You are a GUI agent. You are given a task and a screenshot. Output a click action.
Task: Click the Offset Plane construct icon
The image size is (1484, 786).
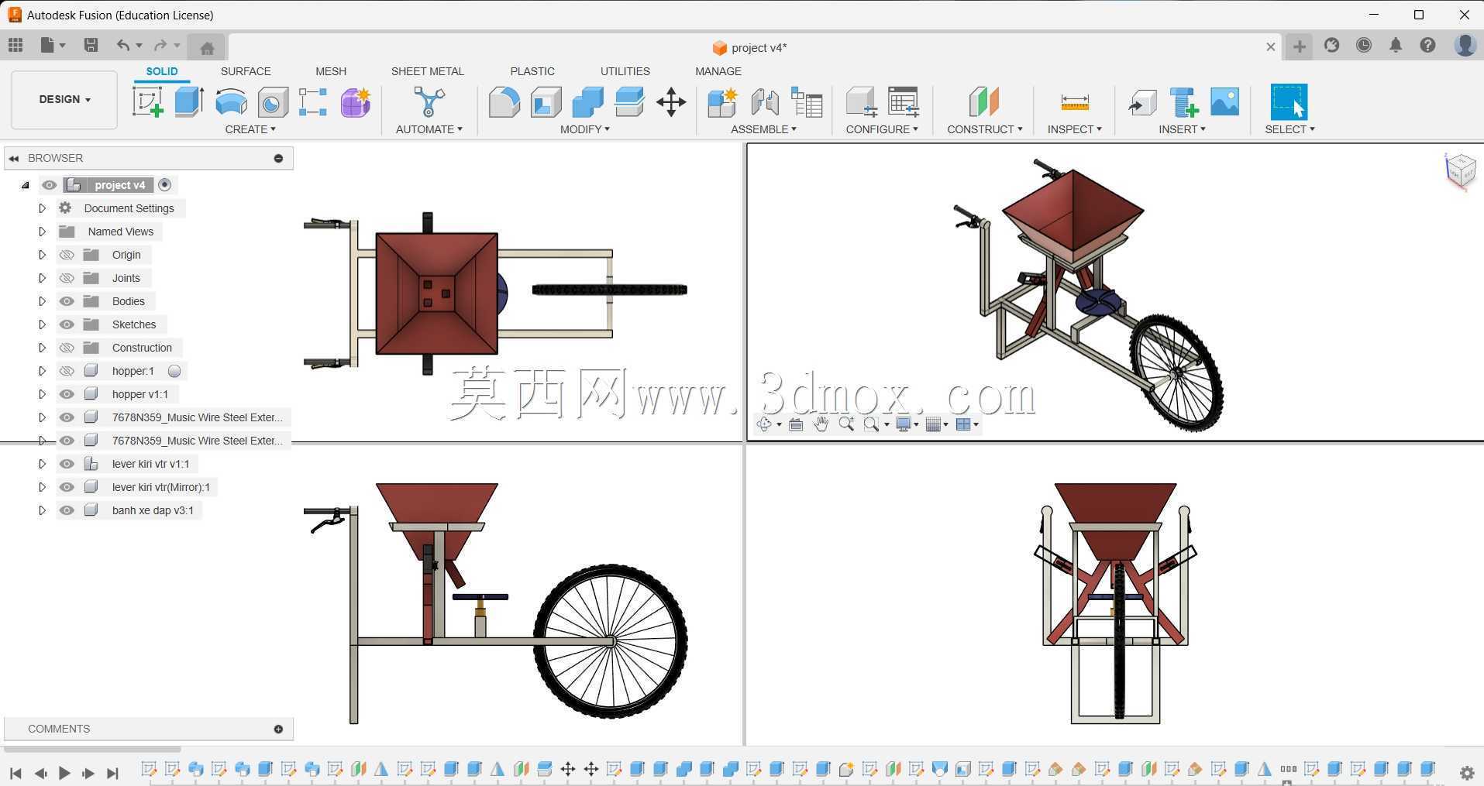click(x=983, y=101)
